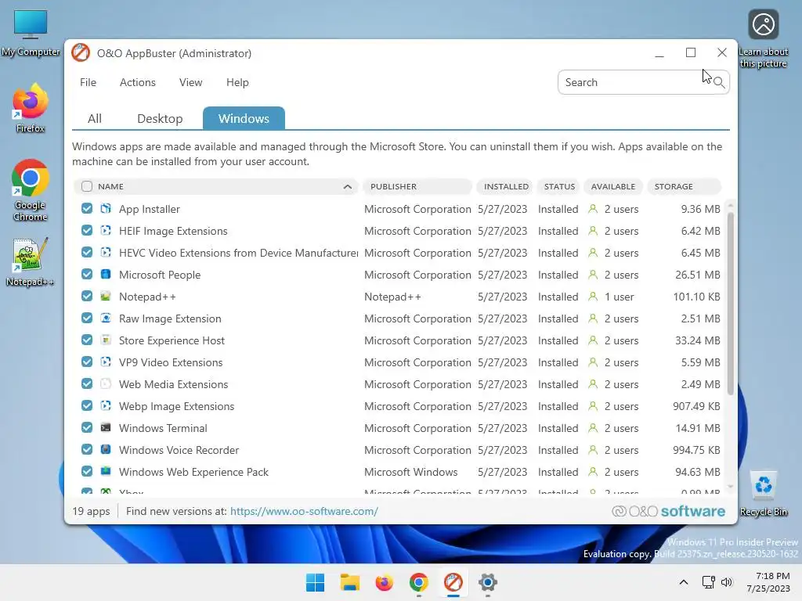
Task: Select the Notepad++ desktop shortcut
Action: [31, 261]
